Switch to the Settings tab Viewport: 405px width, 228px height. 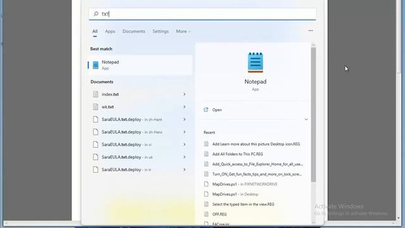(x=160, y=31)
